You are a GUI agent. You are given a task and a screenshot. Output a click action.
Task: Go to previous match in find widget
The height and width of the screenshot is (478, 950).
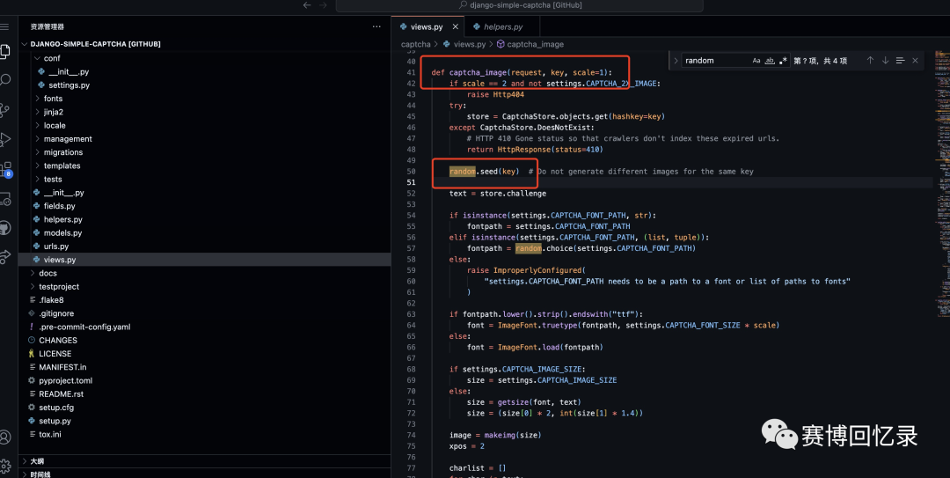pyautogui.click(x=870, y=61)
